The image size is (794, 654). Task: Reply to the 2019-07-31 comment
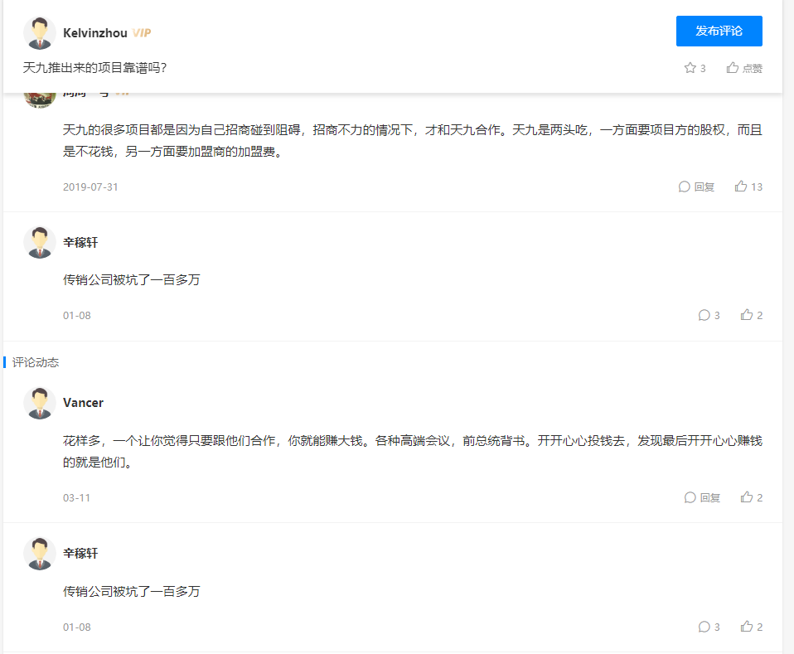[696, 187]
